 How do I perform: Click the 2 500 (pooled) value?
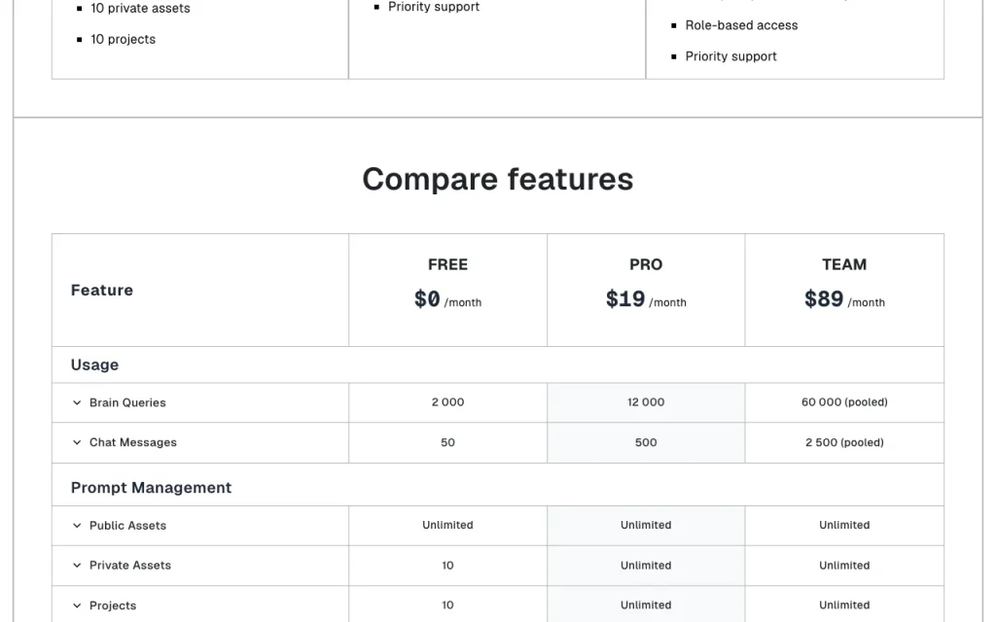[x=844, y=442]
